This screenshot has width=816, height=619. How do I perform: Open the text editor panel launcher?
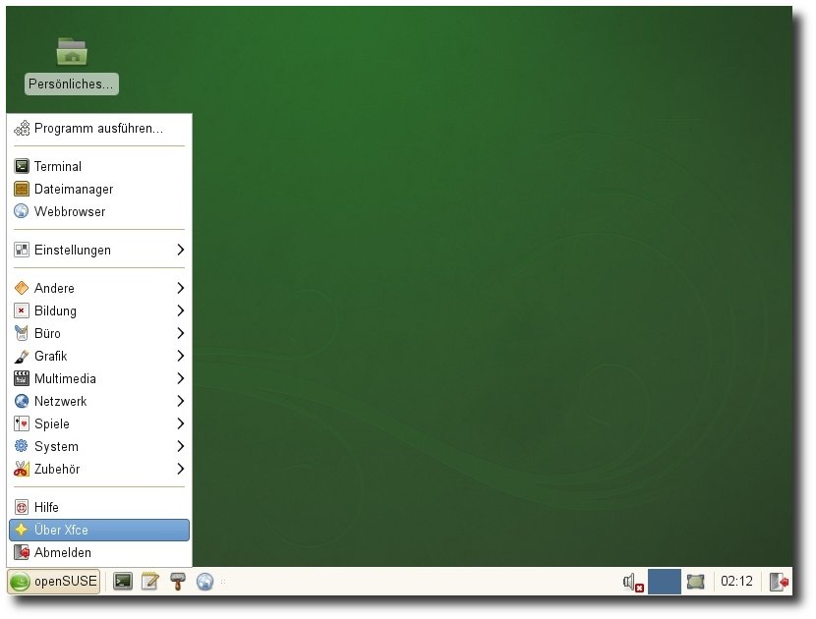pyautogui.click(x=150, y=582)
